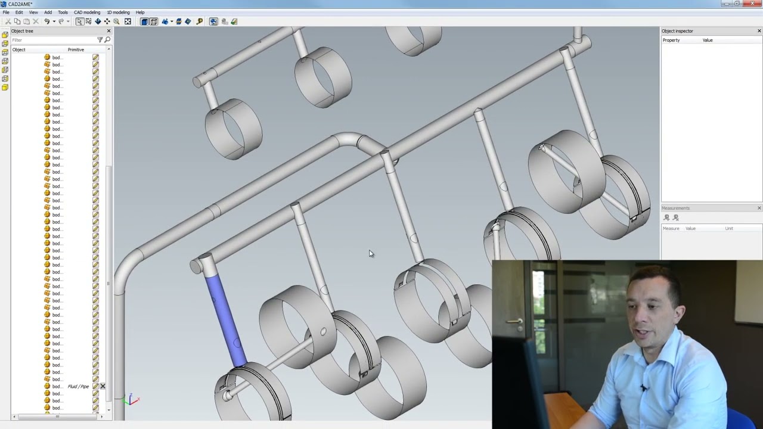Image resolution: width=763 pixels, height=429 pixels.
Task: Click the Filter input field
Action: click(54, 40)
